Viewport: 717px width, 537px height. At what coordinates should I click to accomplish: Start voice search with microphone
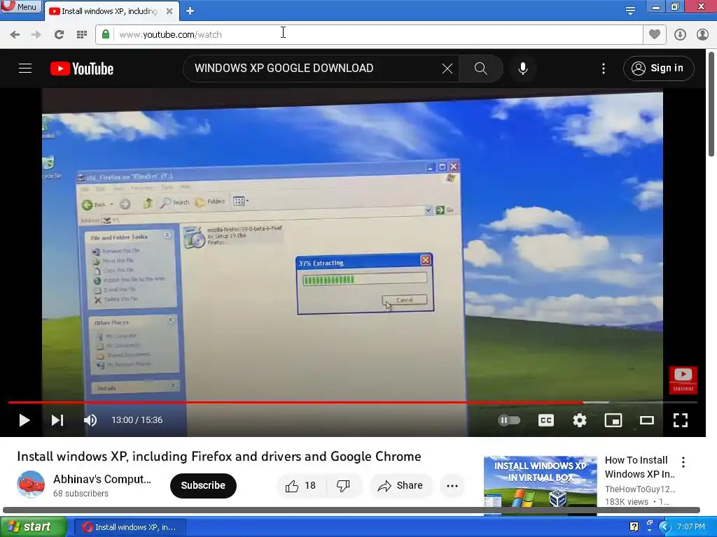tap(523, 69)
